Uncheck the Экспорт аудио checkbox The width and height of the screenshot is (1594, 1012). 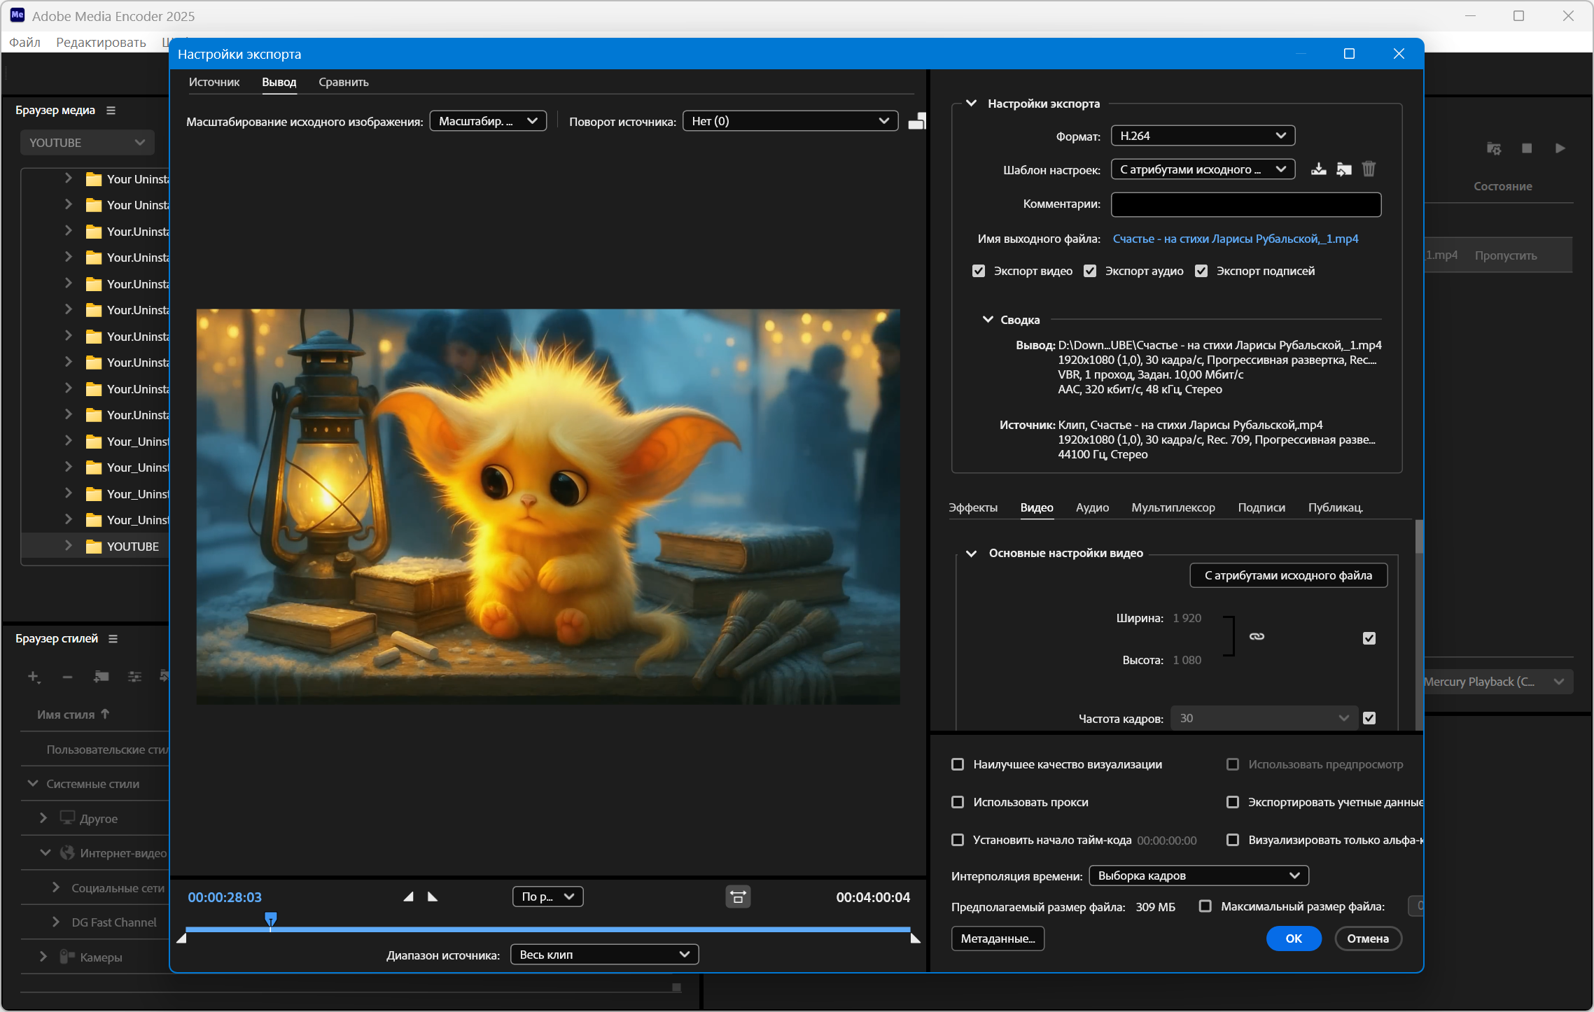pos(1090,271)
